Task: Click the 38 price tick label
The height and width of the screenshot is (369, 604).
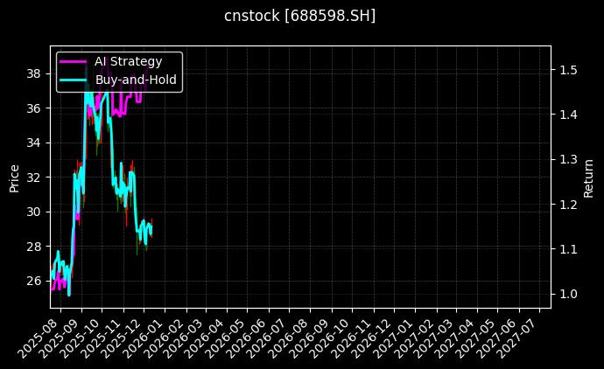Action: (x=34, y=73)
